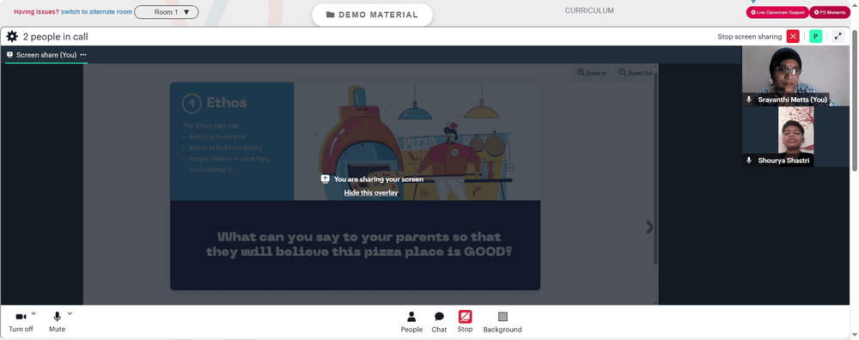This screenshot has height=340, width=859.
Task: Click the 'Having issues?' text
Action: pyautogui.click(x=36, y=12)
